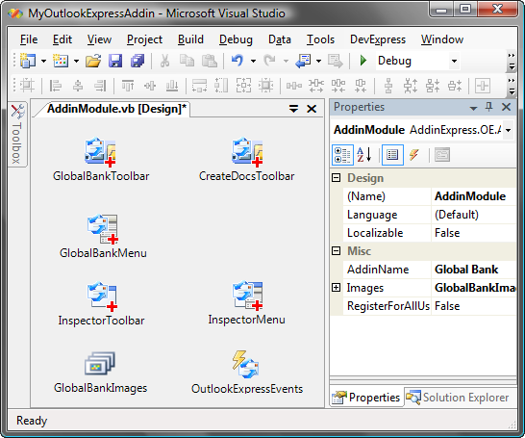The height and width of the screenshot is (438, 525).
Task: Switch to the Solution Explorer tab
Action: pos(458,398)
